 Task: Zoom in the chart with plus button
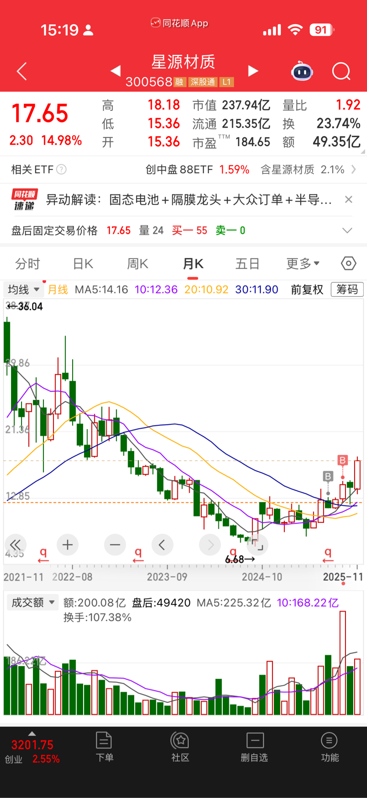(x=67, y=545)
